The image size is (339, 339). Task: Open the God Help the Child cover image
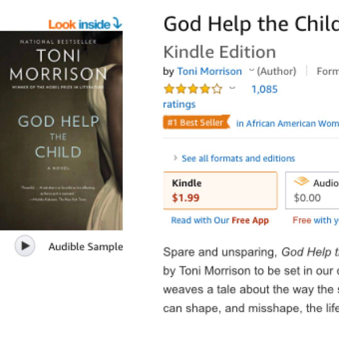(61, 130)
